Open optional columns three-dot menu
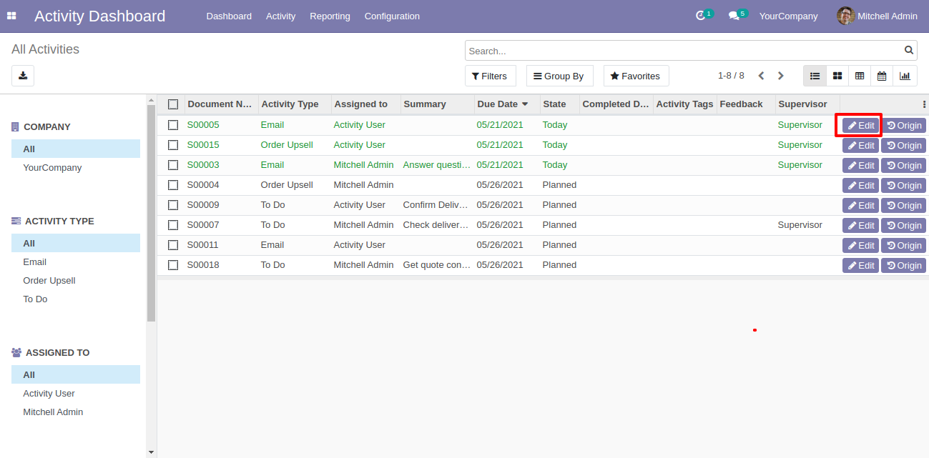The width and height of the screenshot is (929, 458). (x=924, y=104)
